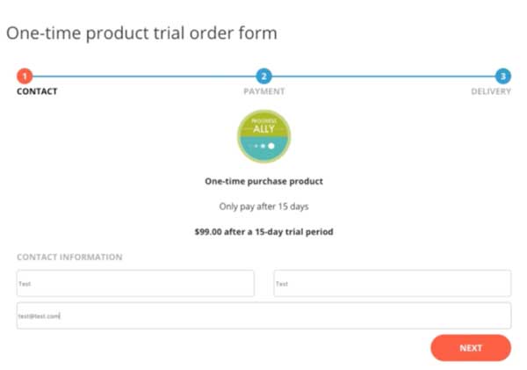The width and height of the screenshot is (527, 370).
Task: Click the three white dots in logo
Action: (264, 146)
